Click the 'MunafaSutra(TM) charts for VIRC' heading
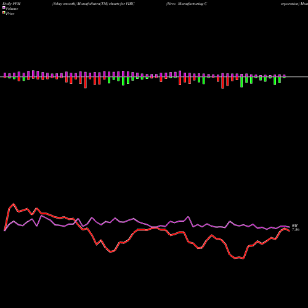Image resolution: width=308 pixels, height=308 pixels. [105, 4]
